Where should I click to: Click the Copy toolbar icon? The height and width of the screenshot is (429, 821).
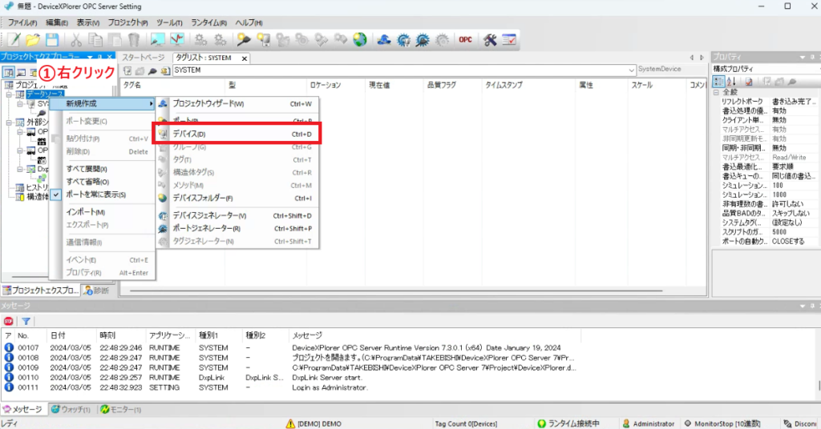point(95,40)
